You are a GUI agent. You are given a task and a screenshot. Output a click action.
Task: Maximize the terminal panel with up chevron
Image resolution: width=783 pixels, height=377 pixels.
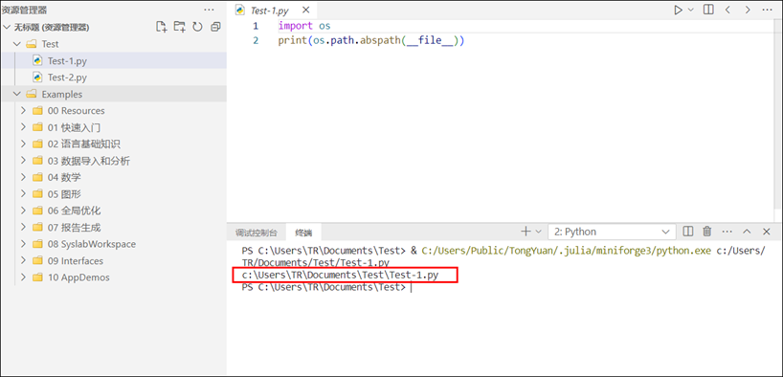[747, 232]
